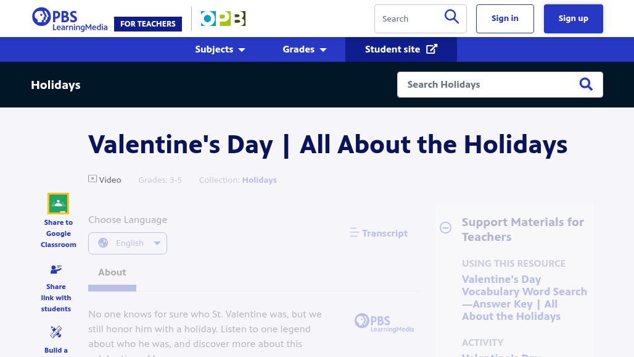Viewport: 634px width, 357px height.
Task: Click the share link with students icon
Action: click(56, 269)
